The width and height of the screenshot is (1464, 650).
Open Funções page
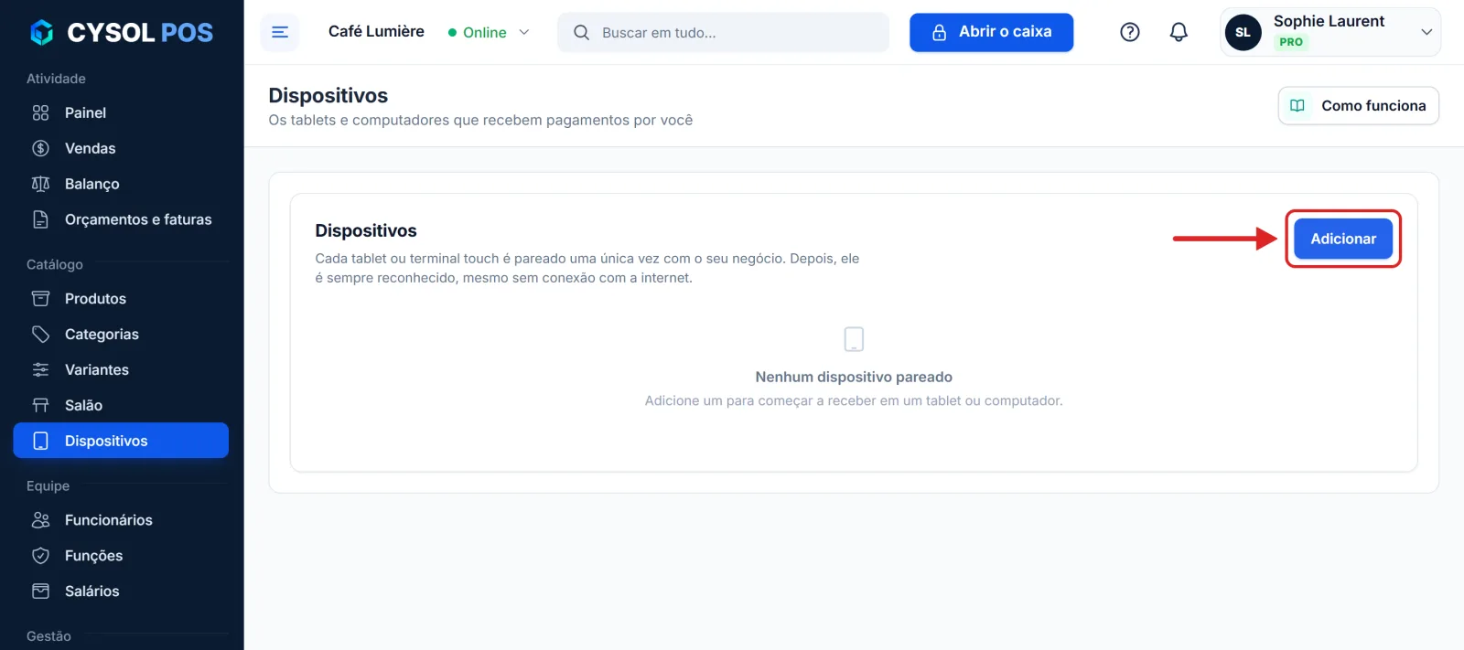(121, 556)
